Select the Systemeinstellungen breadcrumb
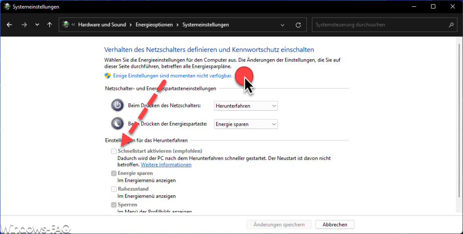Screen dimensions: 463x234 pyautogui.click(x=206, y=25)
